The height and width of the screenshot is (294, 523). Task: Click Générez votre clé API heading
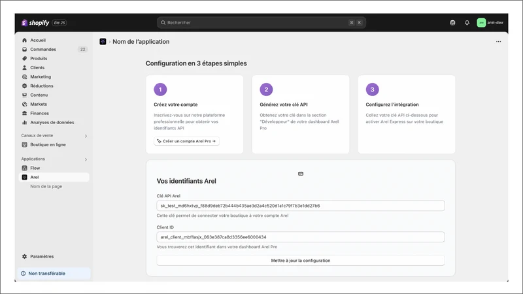[284, 105]
